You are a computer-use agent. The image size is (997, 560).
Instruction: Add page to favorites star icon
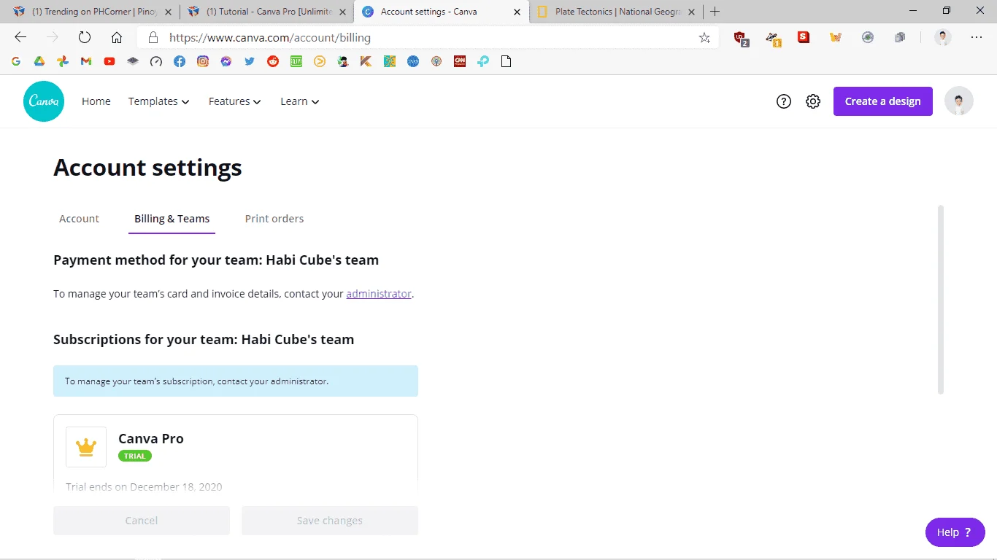(x=704, y=38)
